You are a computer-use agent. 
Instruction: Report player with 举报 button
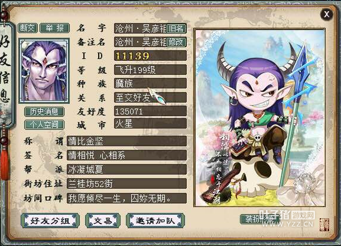pyautogui.click(x=55, y=28)
